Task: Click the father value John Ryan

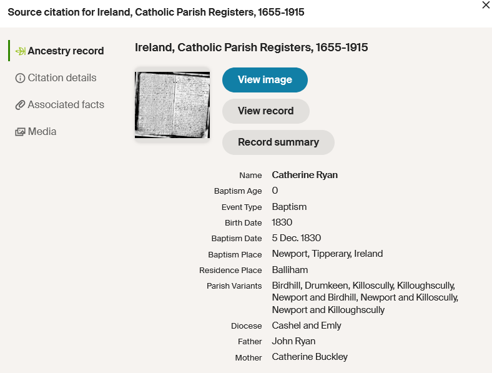Action: point(293,341)
